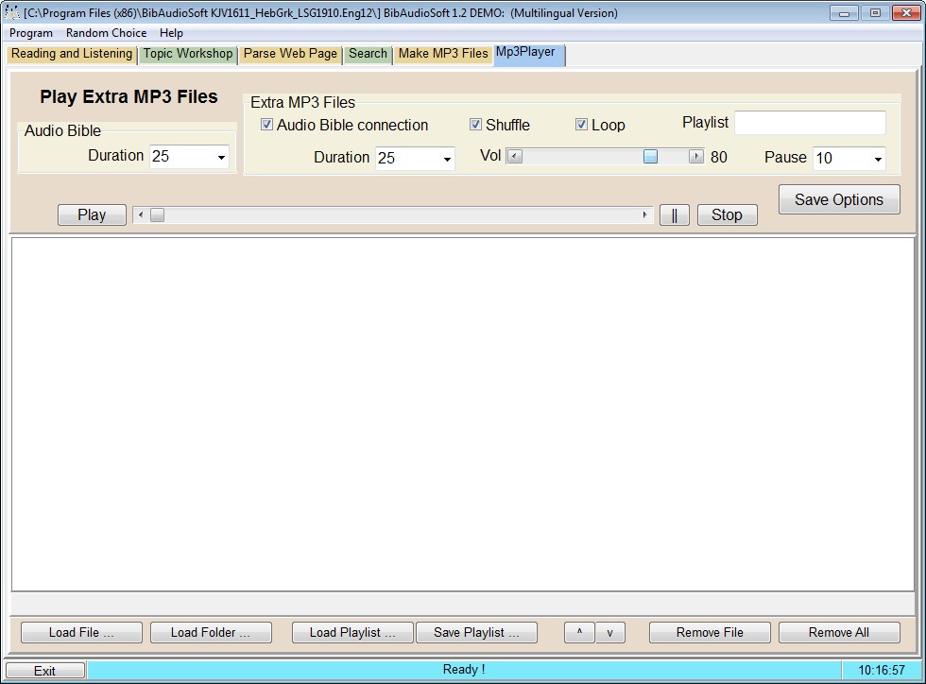Select the Mp3Player tab
This screenshot has width=926, height=684.
tap(528, 54)
